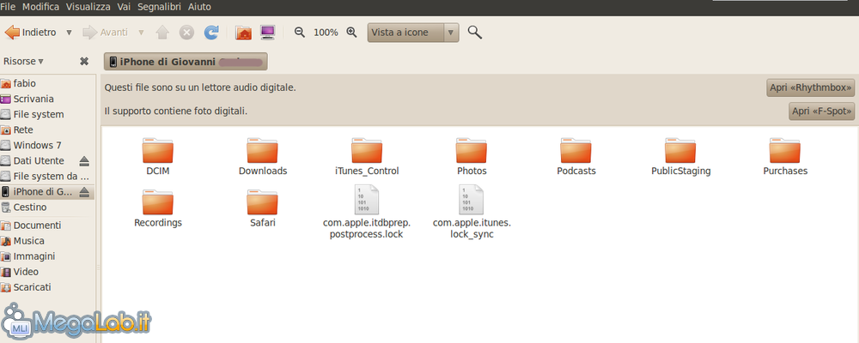Open the Computer toolbar icon
This screenshot has height=343, width=859.
point(267,33)
